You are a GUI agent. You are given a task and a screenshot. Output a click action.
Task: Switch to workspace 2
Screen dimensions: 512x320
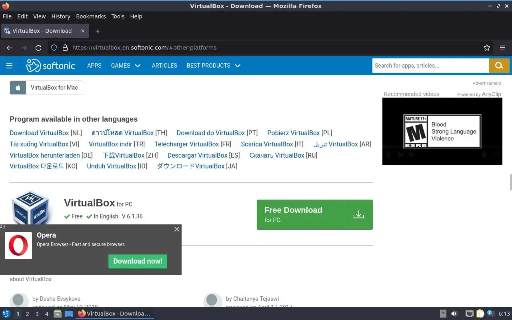[28, 314]
